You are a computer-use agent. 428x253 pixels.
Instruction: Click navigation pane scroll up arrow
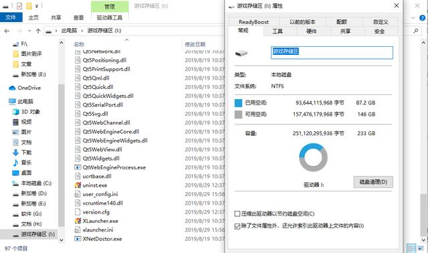tap(62, 43)
